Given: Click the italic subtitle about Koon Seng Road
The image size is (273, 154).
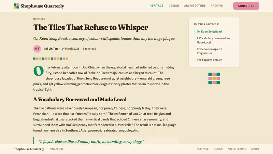Looking at the screenshot, I should pos(104,39).
